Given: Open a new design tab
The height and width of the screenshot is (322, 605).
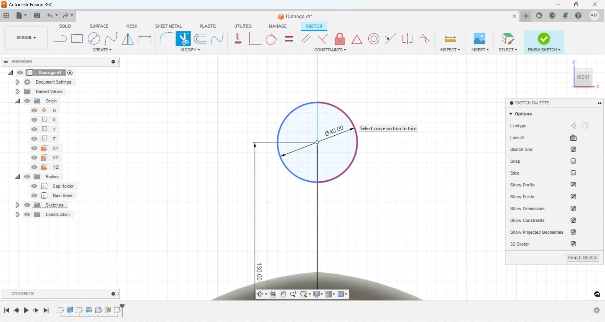Looking at the screenshot, I should click(526, 16).
